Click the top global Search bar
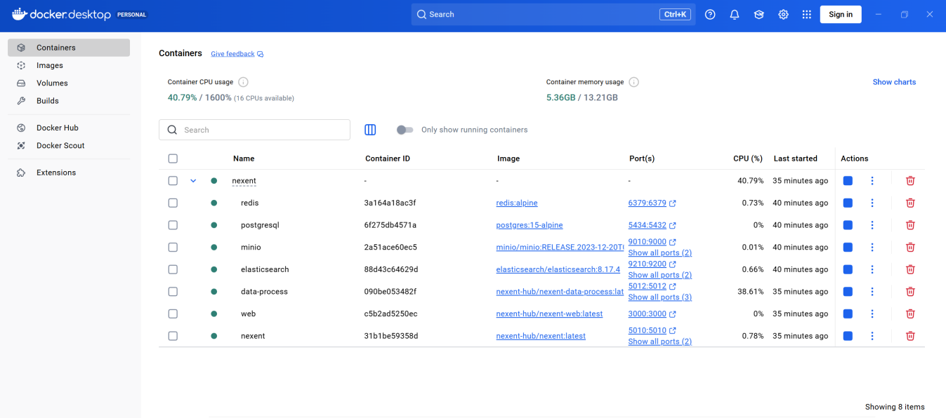The image size is (946, 418). [x=553, y=14]
